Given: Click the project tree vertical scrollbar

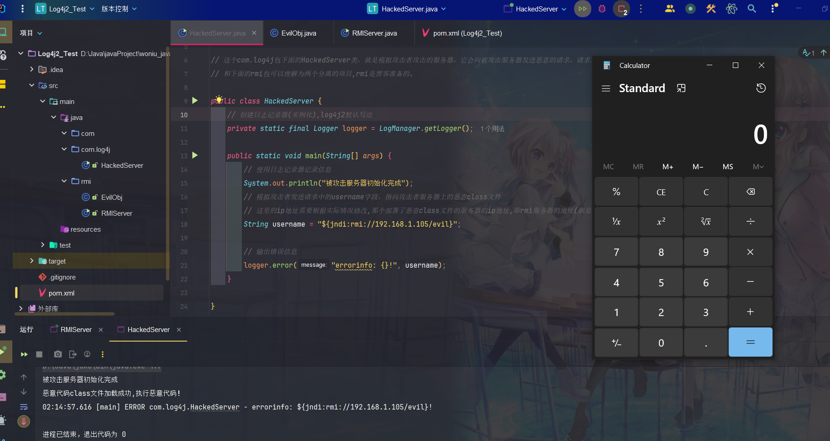Looking at the screenshot, I should click(167, 164).
